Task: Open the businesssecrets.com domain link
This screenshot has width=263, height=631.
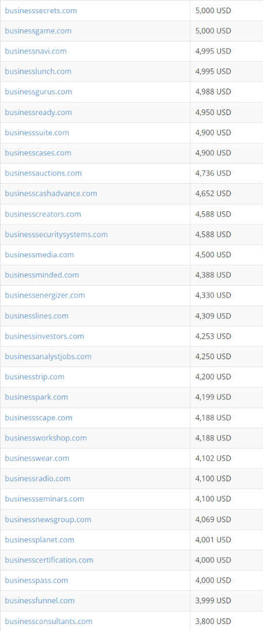Action: [x=41, y=10]
